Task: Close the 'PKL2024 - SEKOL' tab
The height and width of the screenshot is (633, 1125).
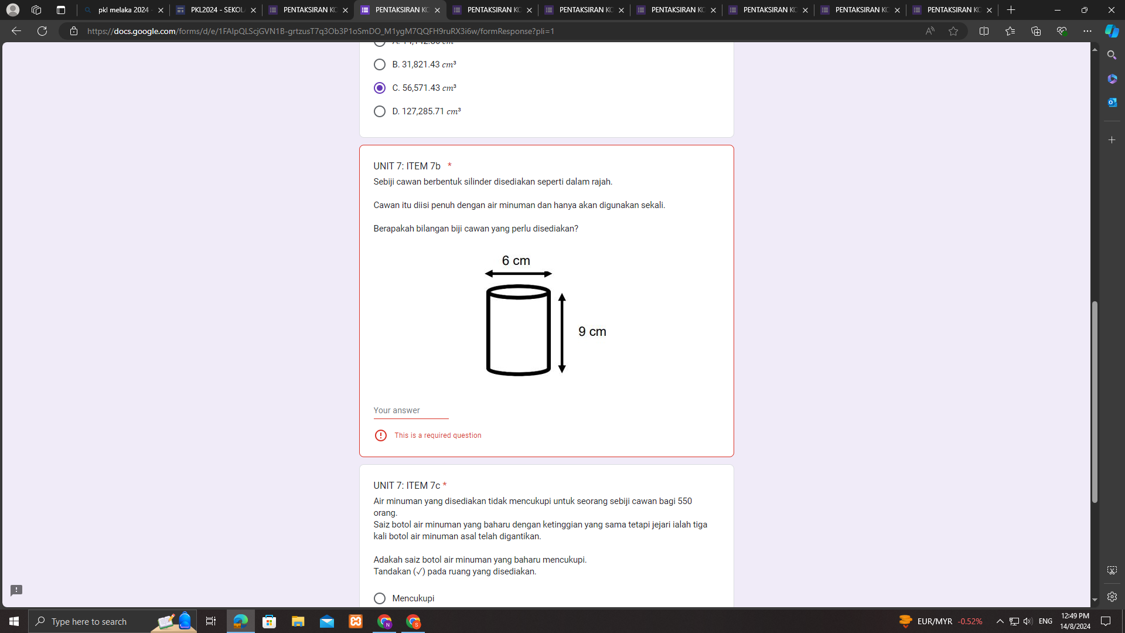Action: [x=253, y=11]
